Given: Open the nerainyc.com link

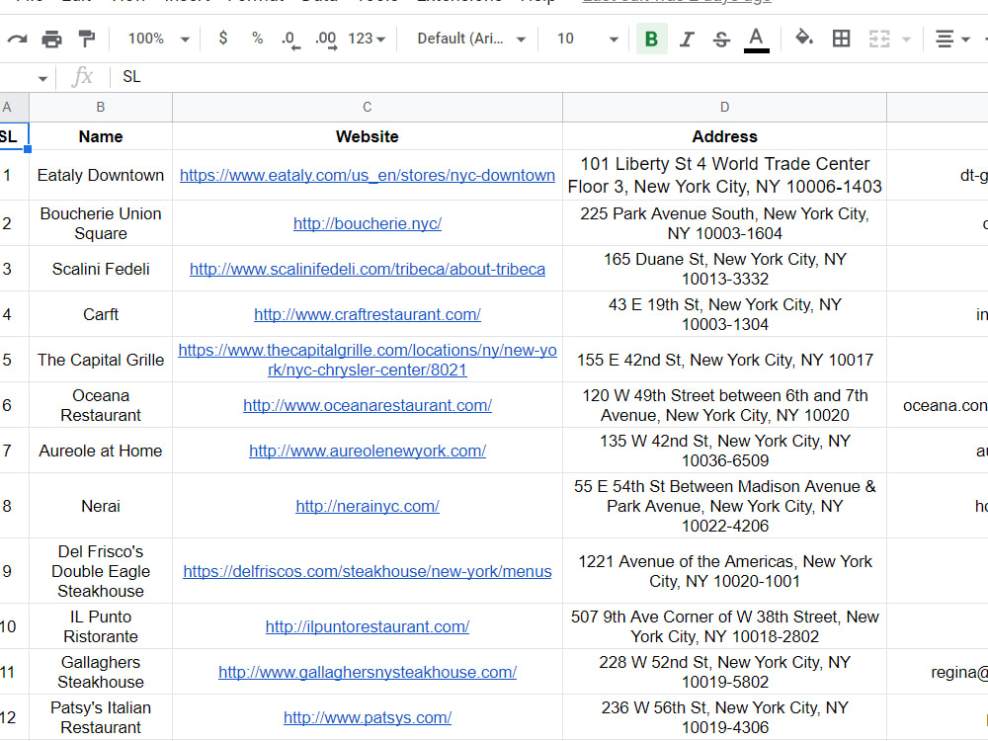Looking at the screenshot, I should click(x=368, y=506).
